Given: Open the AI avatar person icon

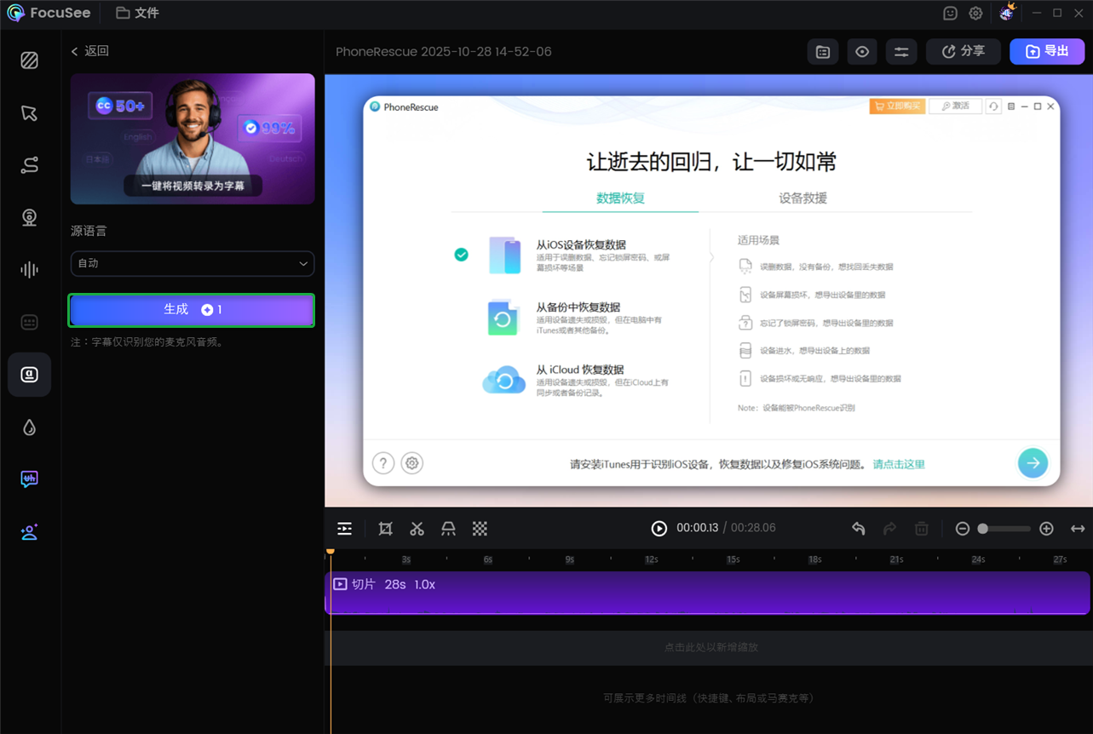Looking at the screenshot, I should pyautogui.click(x=30, y=532).
